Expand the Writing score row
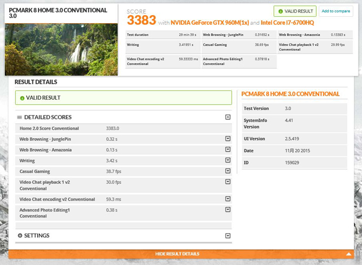Image resolution: width=362 pixels, height=265 pixels. tap(227, 160)
